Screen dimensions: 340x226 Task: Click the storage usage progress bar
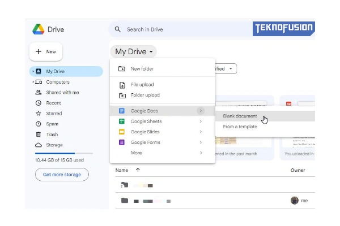pos(64,153)
